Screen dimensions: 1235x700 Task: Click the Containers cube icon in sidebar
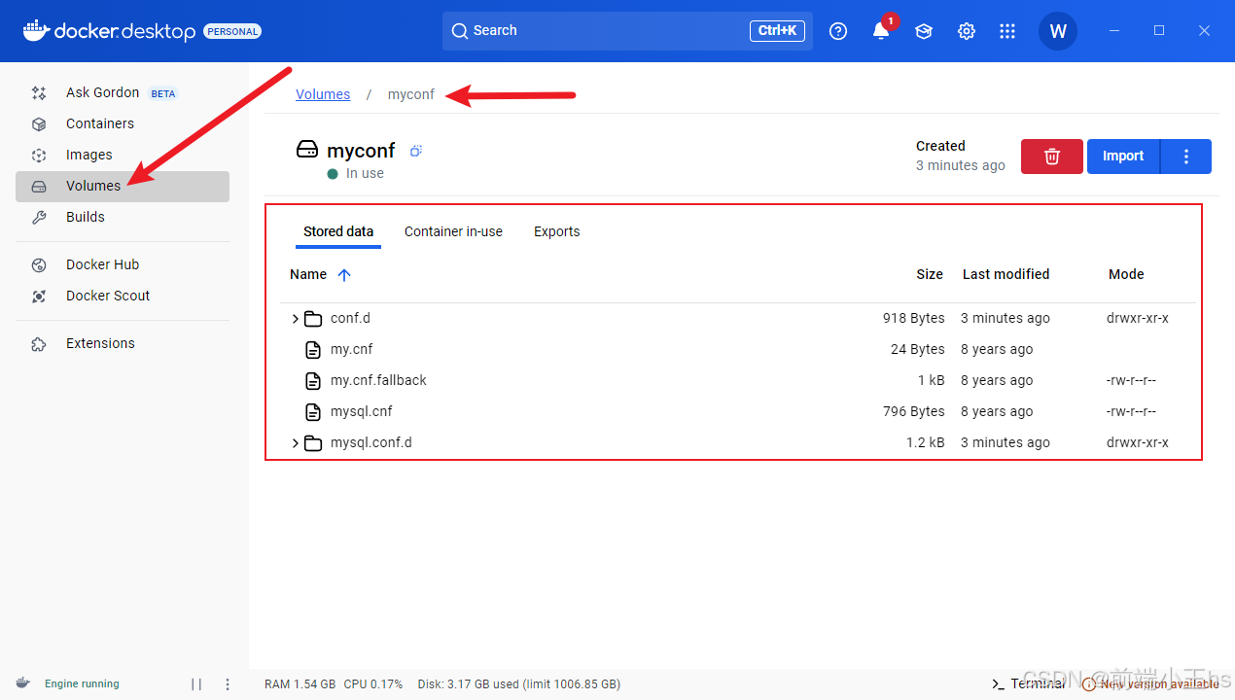pos(39,124)
